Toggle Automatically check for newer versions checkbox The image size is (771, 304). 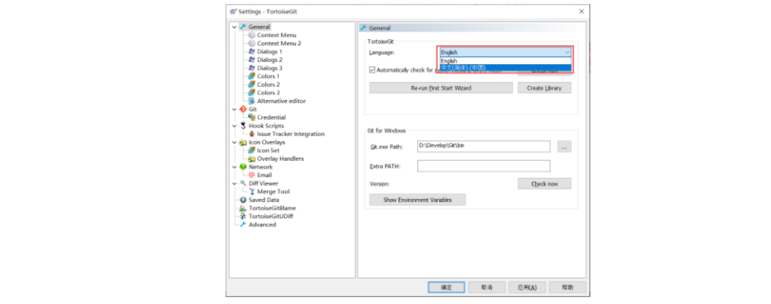click(x=372, y=70)
